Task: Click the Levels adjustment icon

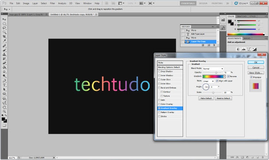Action: click(243, 49)
